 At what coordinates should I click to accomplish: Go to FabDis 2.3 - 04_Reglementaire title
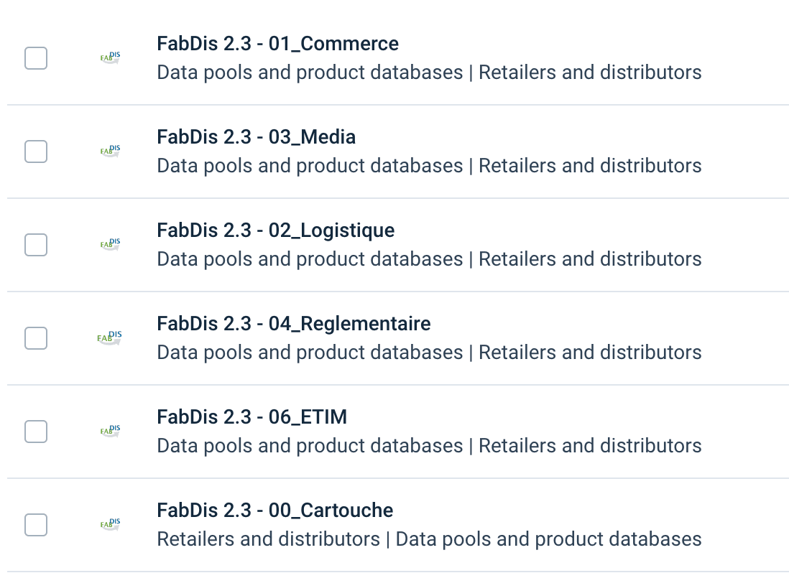click(293, 324)
